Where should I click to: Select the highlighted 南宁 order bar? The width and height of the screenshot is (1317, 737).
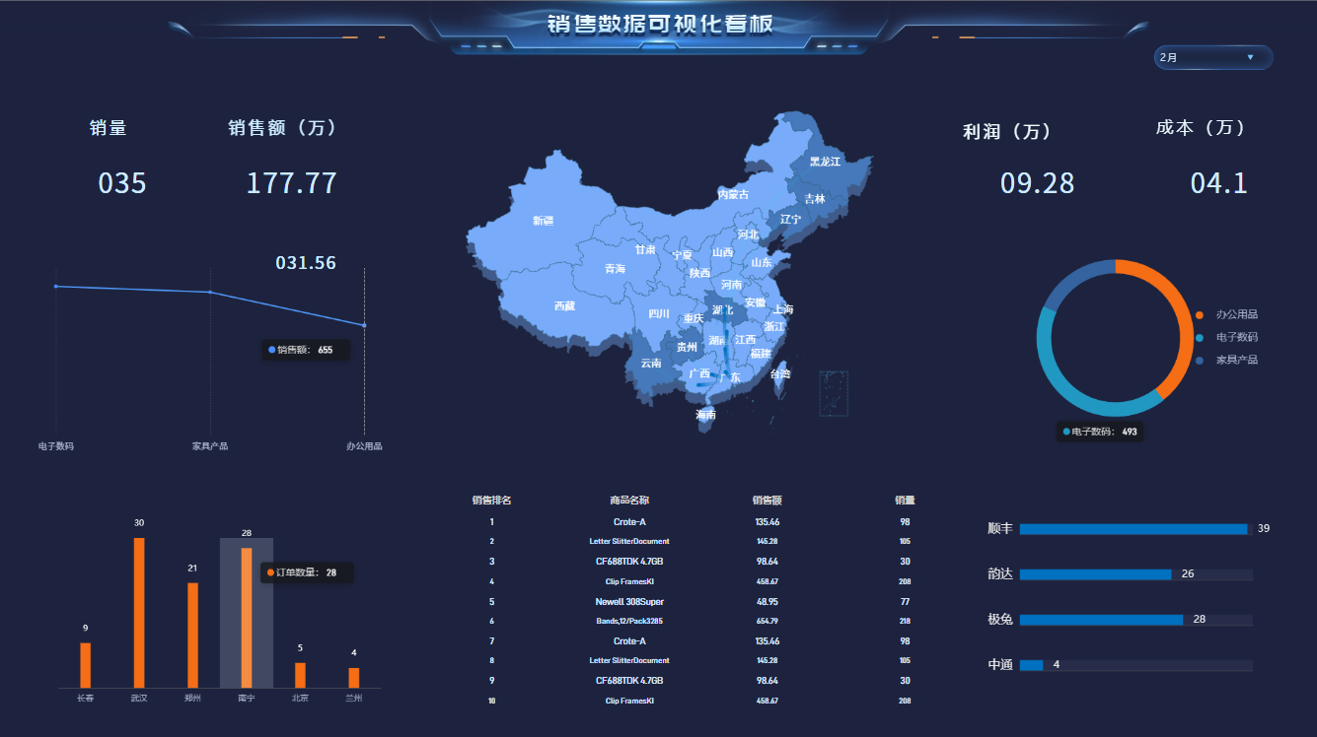(247, 617)
